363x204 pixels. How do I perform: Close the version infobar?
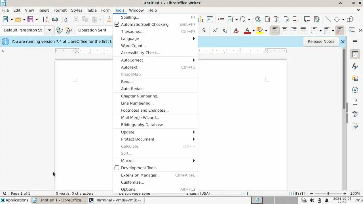tap(343, 42)
